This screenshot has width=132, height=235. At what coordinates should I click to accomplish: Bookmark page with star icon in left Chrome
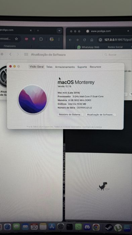[16, 39]
